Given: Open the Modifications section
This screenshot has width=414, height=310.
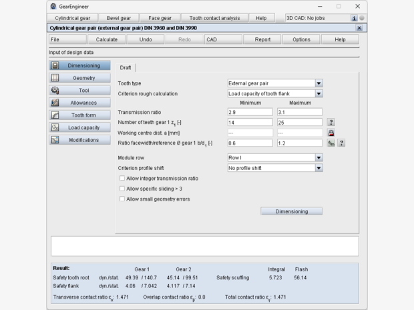Looking at the screenshot, I should pyautogui.click(x=79, y=140).
